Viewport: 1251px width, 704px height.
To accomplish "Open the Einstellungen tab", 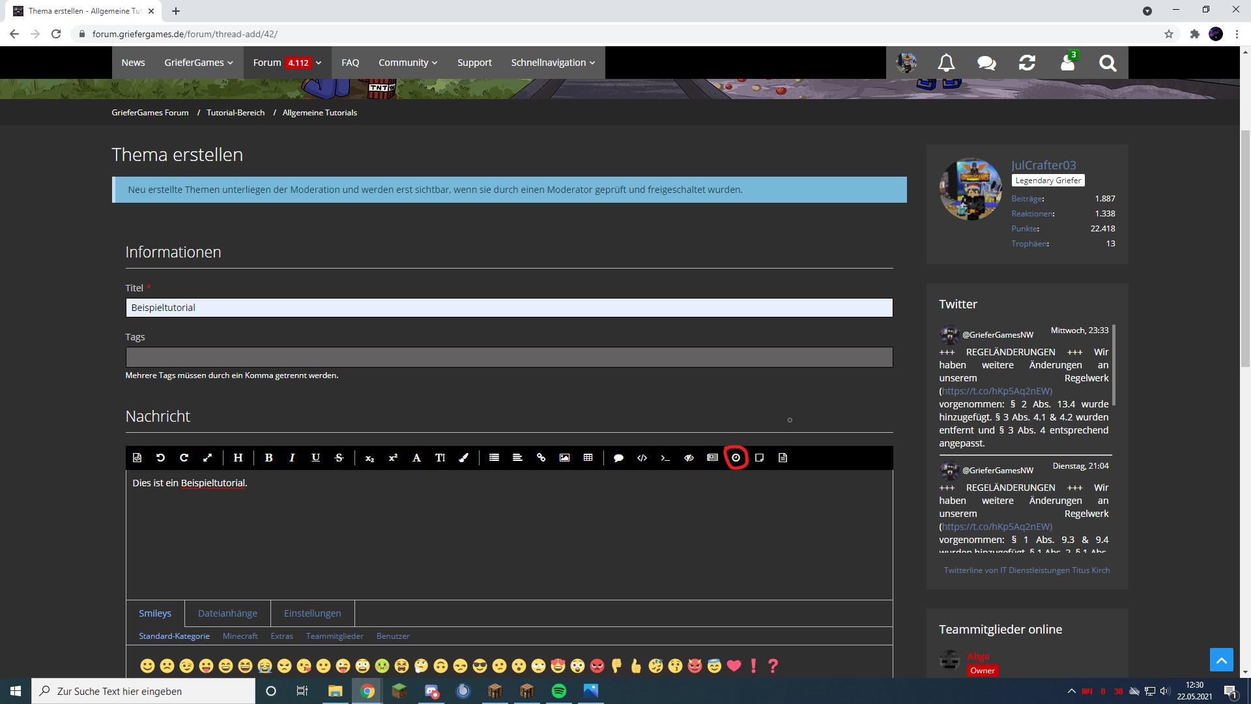I will 312,613.
